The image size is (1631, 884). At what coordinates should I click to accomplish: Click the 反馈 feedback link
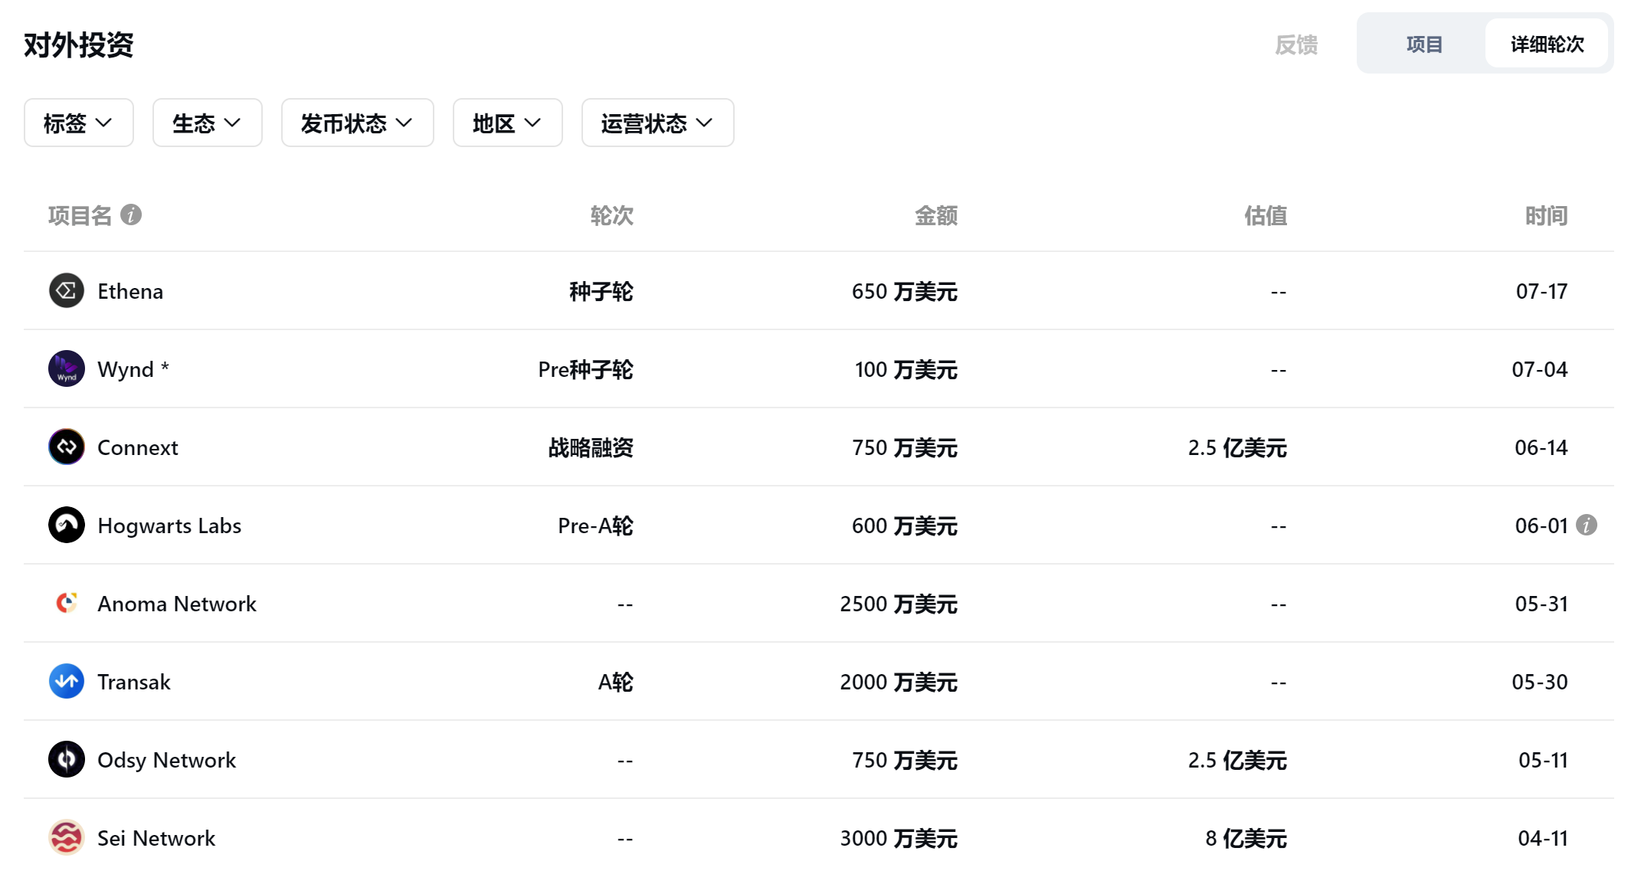1296,45
